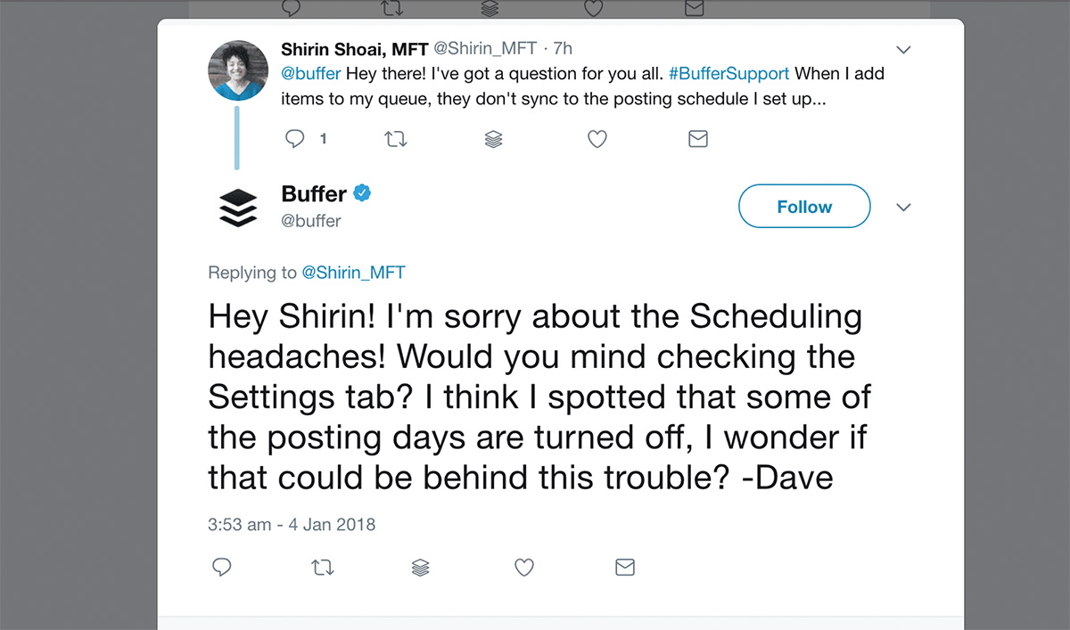
Task: Follow the Buffer account
Action: tap(803, 207)
